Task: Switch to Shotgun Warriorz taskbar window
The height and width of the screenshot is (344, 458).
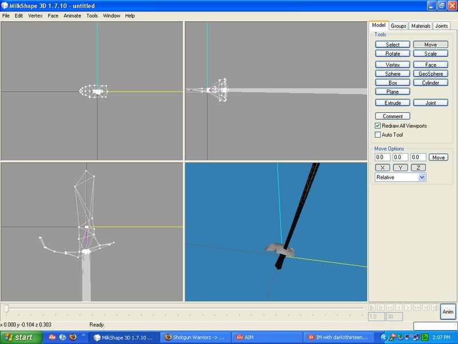Action: tap(195, 337)
